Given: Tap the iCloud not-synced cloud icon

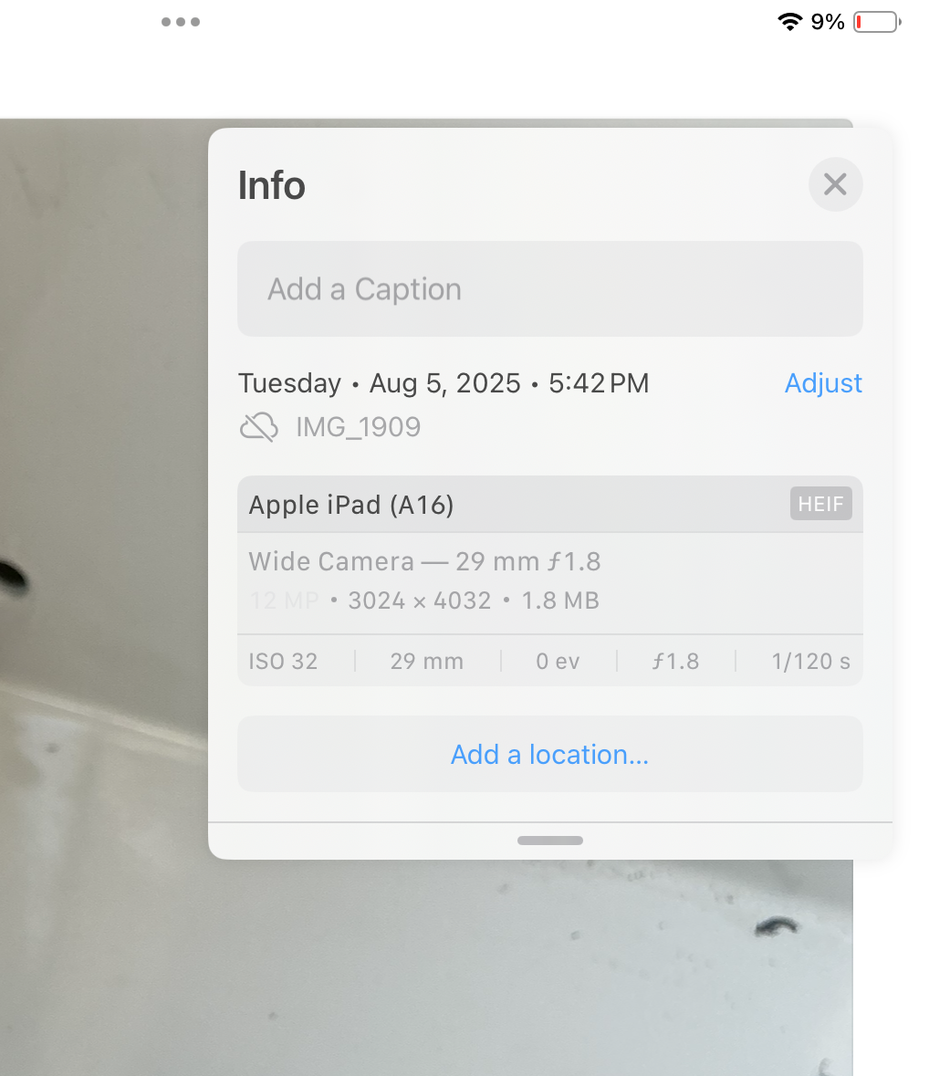Looking at the screenshot, I should tap(259, 427).
